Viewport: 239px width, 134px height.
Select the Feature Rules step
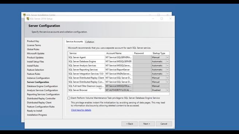34,74
